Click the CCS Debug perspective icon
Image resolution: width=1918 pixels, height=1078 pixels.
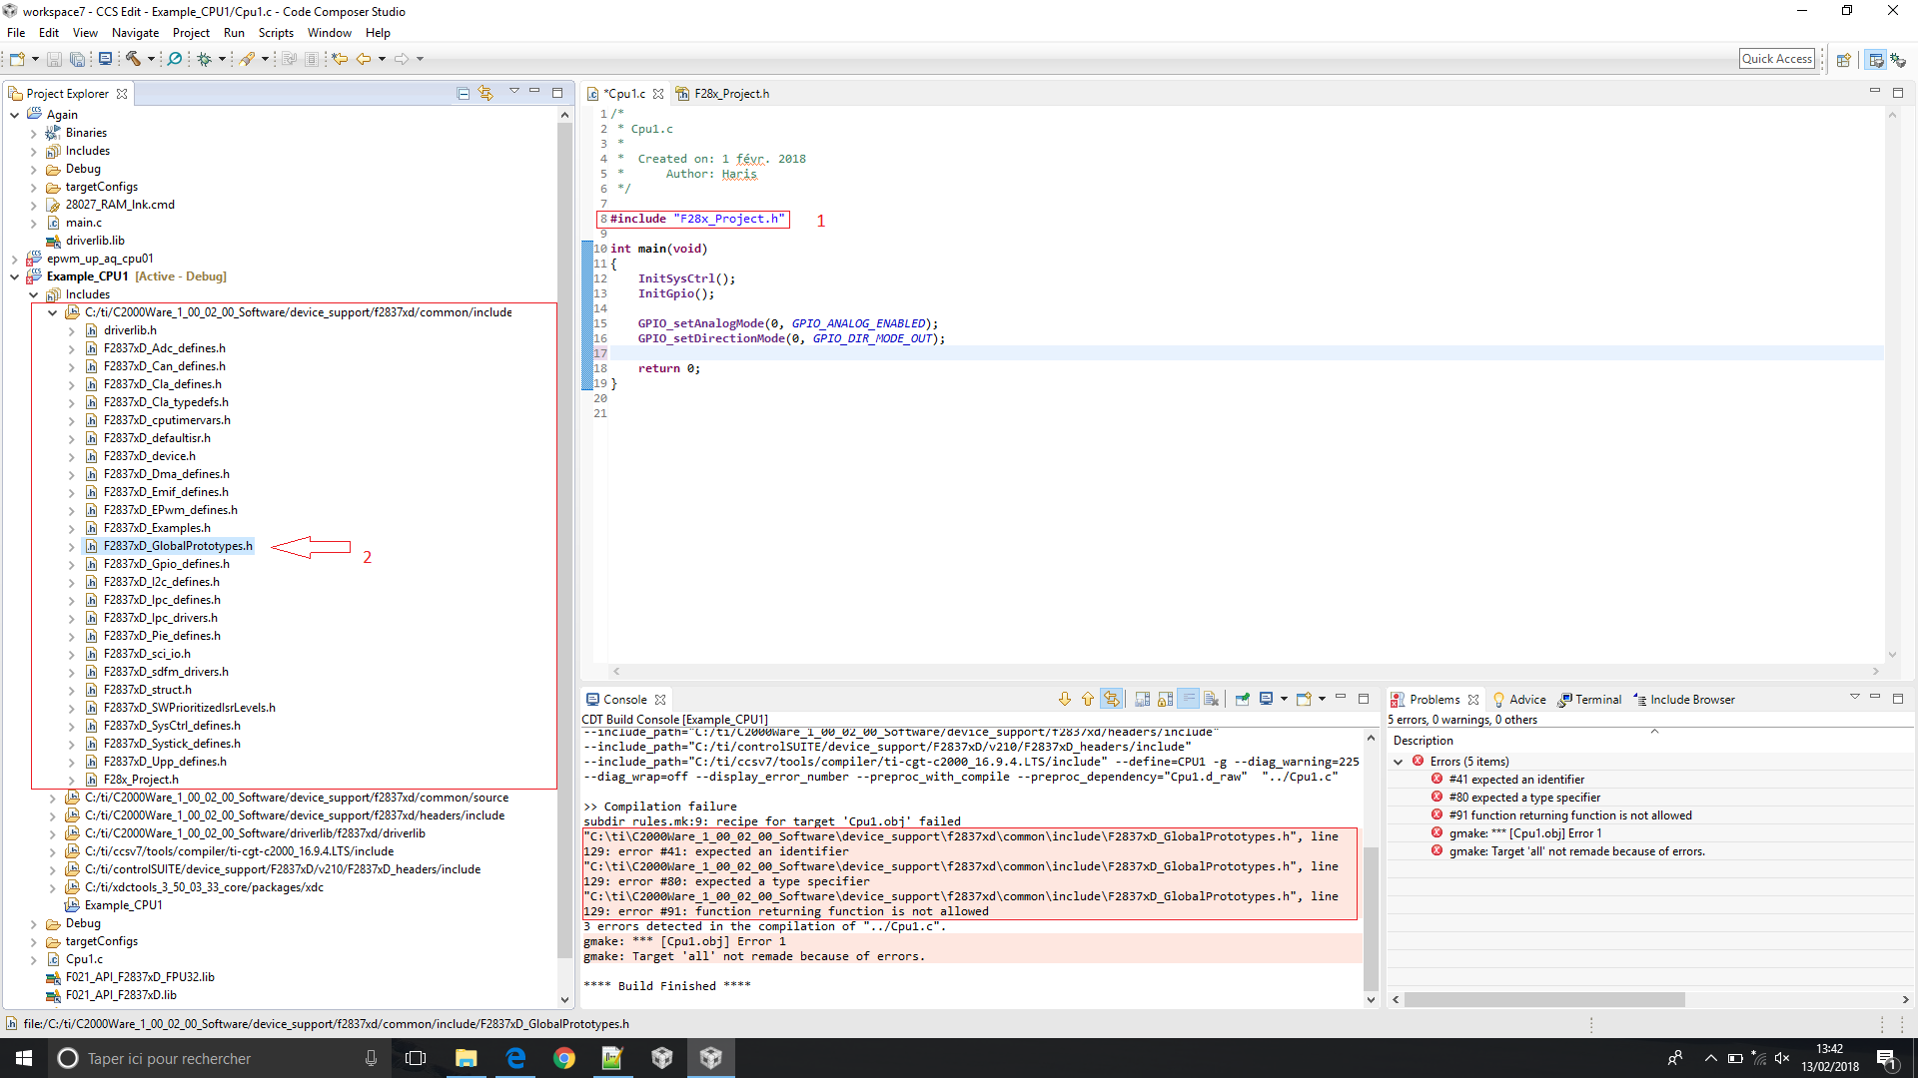(1898, 60)
